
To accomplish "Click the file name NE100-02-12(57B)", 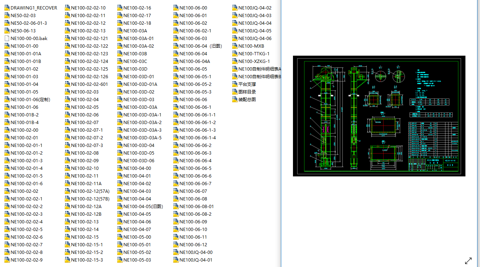I will [90, 199].
